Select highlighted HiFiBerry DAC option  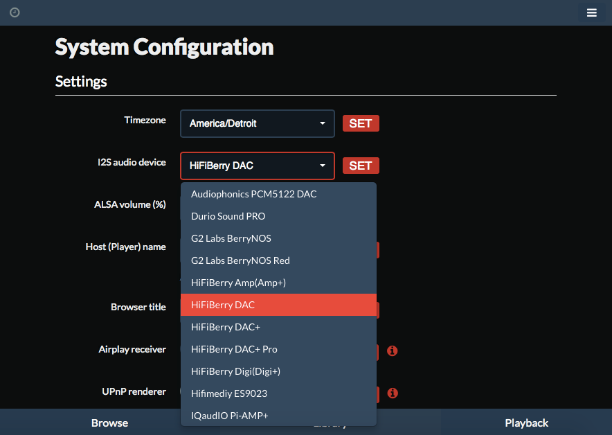pyautogui.click(x=278, y=305)
